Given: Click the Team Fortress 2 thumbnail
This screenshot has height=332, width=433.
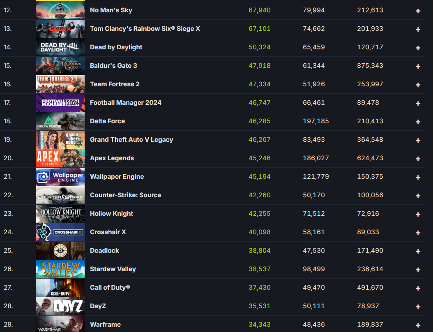Looking at the screenshot, I should (x=60, y=84).
